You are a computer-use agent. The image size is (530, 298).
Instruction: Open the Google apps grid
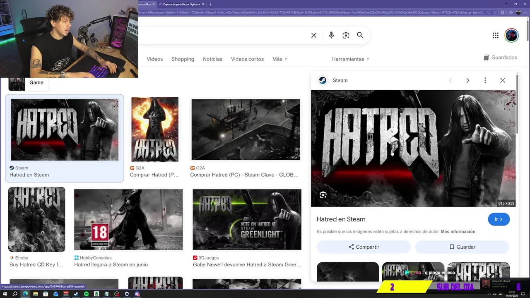496,36
